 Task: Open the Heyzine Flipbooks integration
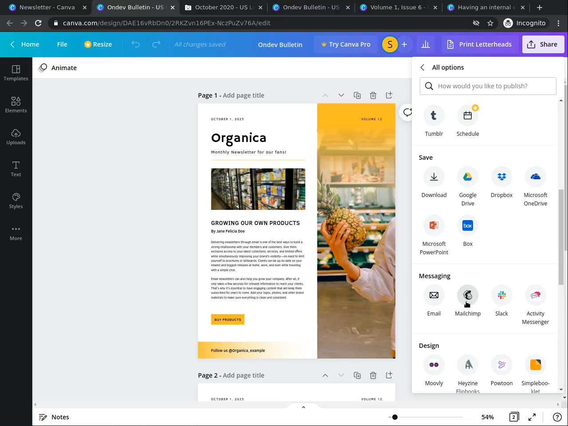click(468, 373)
